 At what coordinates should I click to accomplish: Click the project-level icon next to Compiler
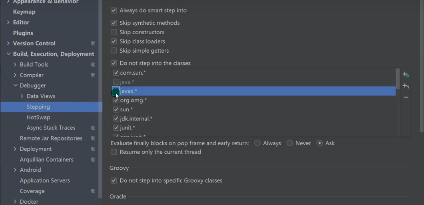93,75
